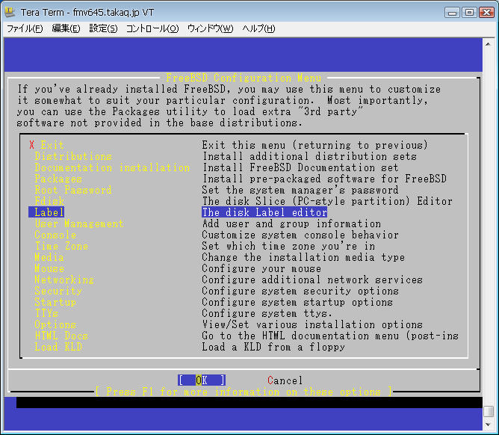Click the Tera Term title bar icon

coord(10,12)
